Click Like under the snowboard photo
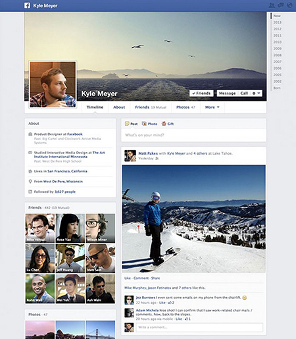The height and width of the screenshot is (339, 296). click(x=128, y=278)
